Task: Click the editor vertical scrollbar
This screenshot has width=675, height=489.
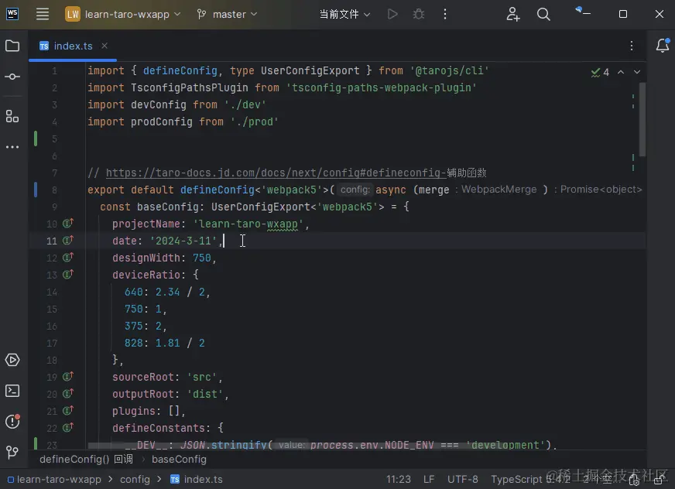Action: 642,119
